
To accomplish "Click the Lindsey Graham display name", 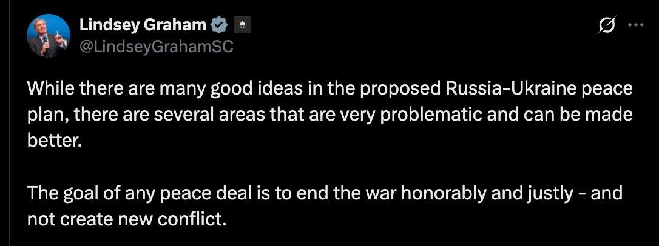I will (x=143, y=25).
